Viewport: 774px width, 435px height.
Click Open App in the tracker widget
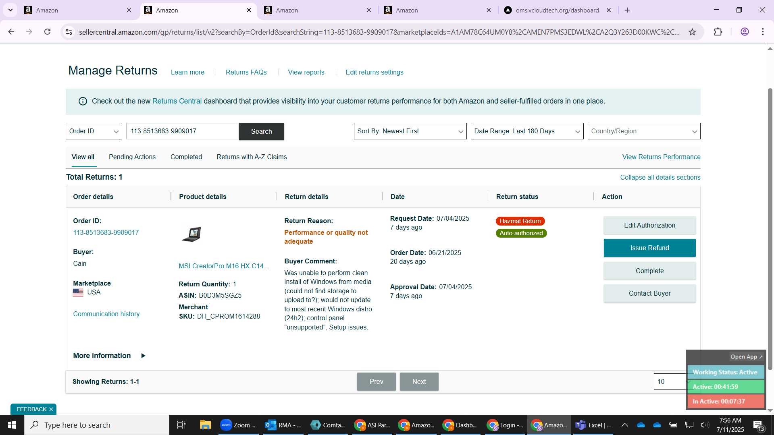point(746,357)
